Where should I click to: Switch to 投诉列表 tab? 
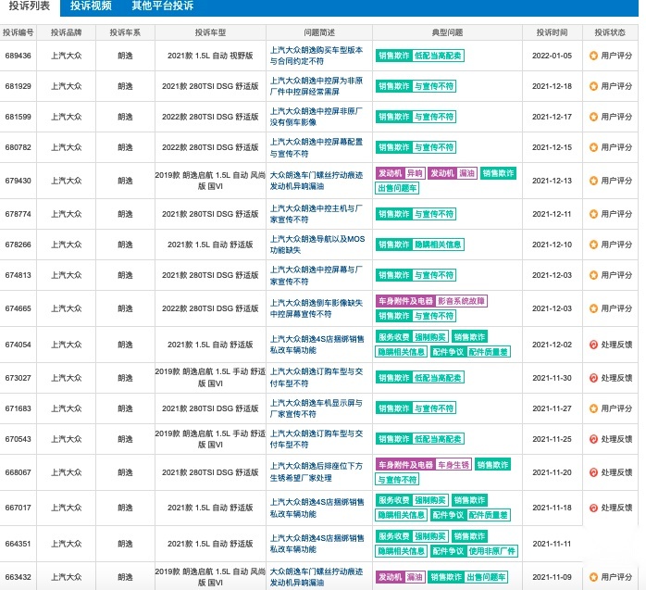[30, 6]
